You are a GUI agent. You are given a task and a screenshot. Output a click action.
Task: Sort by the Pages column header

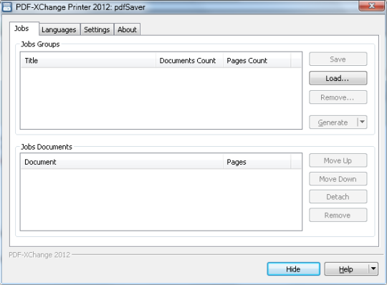(x=257, y=162)
